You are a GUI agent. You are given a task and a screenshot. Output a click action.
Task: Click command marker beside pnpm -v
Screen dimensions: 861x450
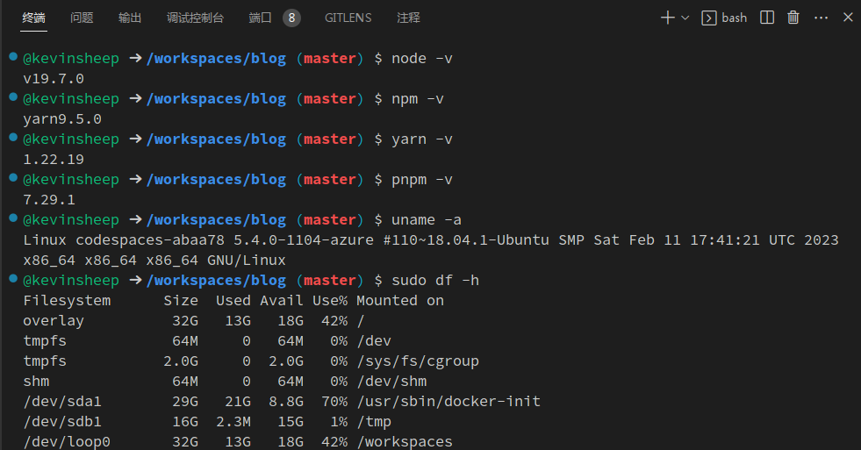click(x=12, y=178)
